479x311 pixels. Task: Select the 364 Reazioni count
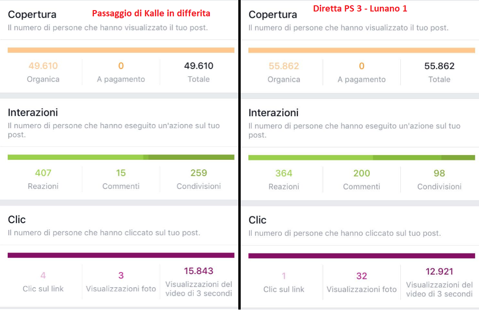(283, 173)
